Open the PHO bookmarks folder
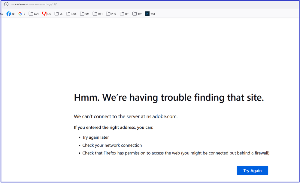 point(111,14)
